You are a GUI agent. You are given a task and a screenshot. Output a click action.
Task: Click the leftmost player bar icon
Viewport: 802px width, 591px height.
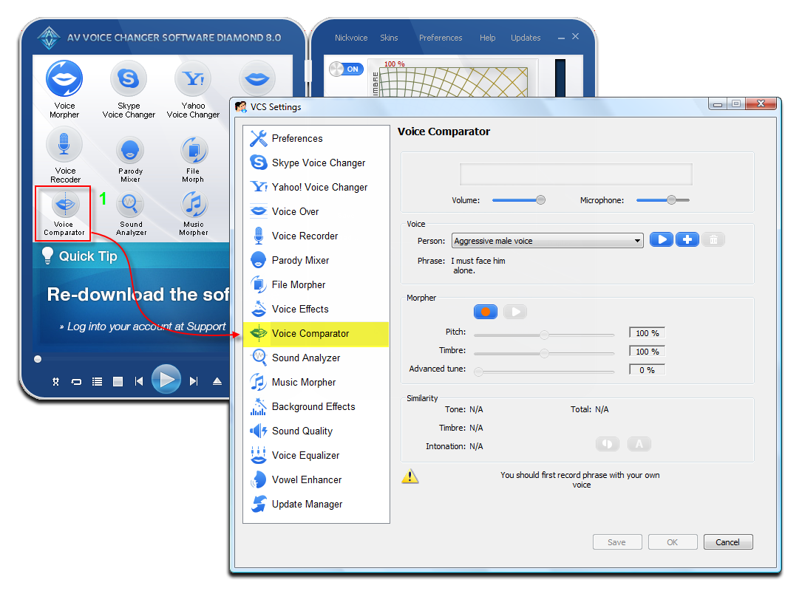55,381
